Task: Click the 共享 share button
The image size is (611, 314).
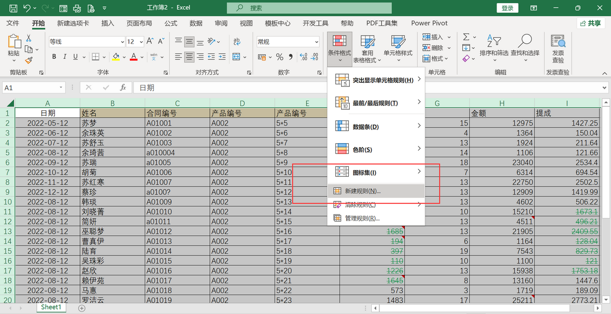Action: click(591, 23)
